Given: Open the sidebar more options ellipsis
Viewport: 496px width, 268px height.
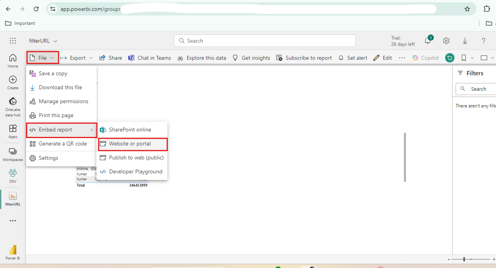Looking at the screenshot, I should pos(13,221).
